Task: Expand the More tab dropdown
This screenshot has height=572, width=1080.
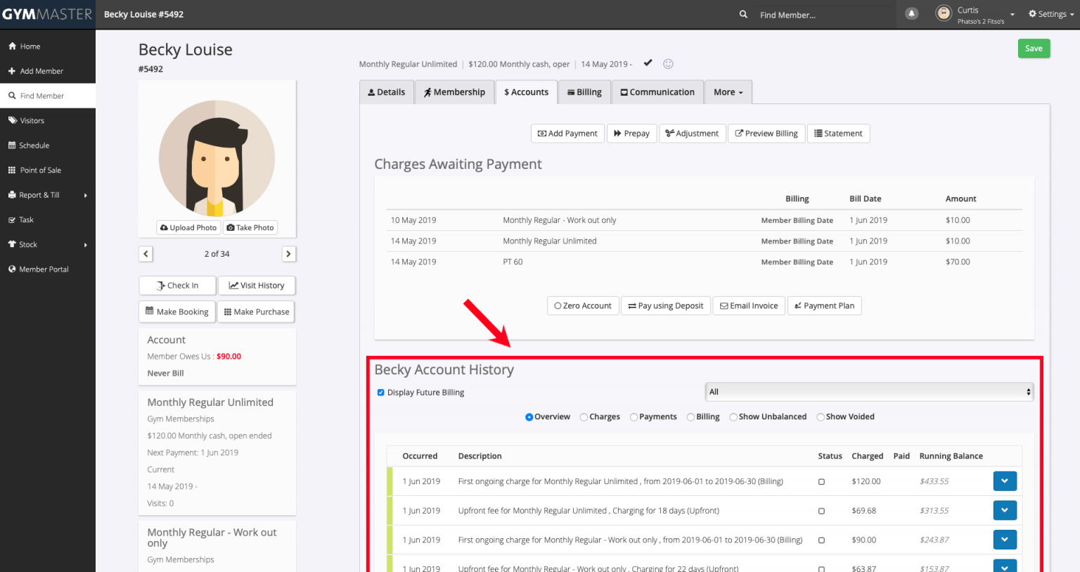Action: [x=728, y=92]
